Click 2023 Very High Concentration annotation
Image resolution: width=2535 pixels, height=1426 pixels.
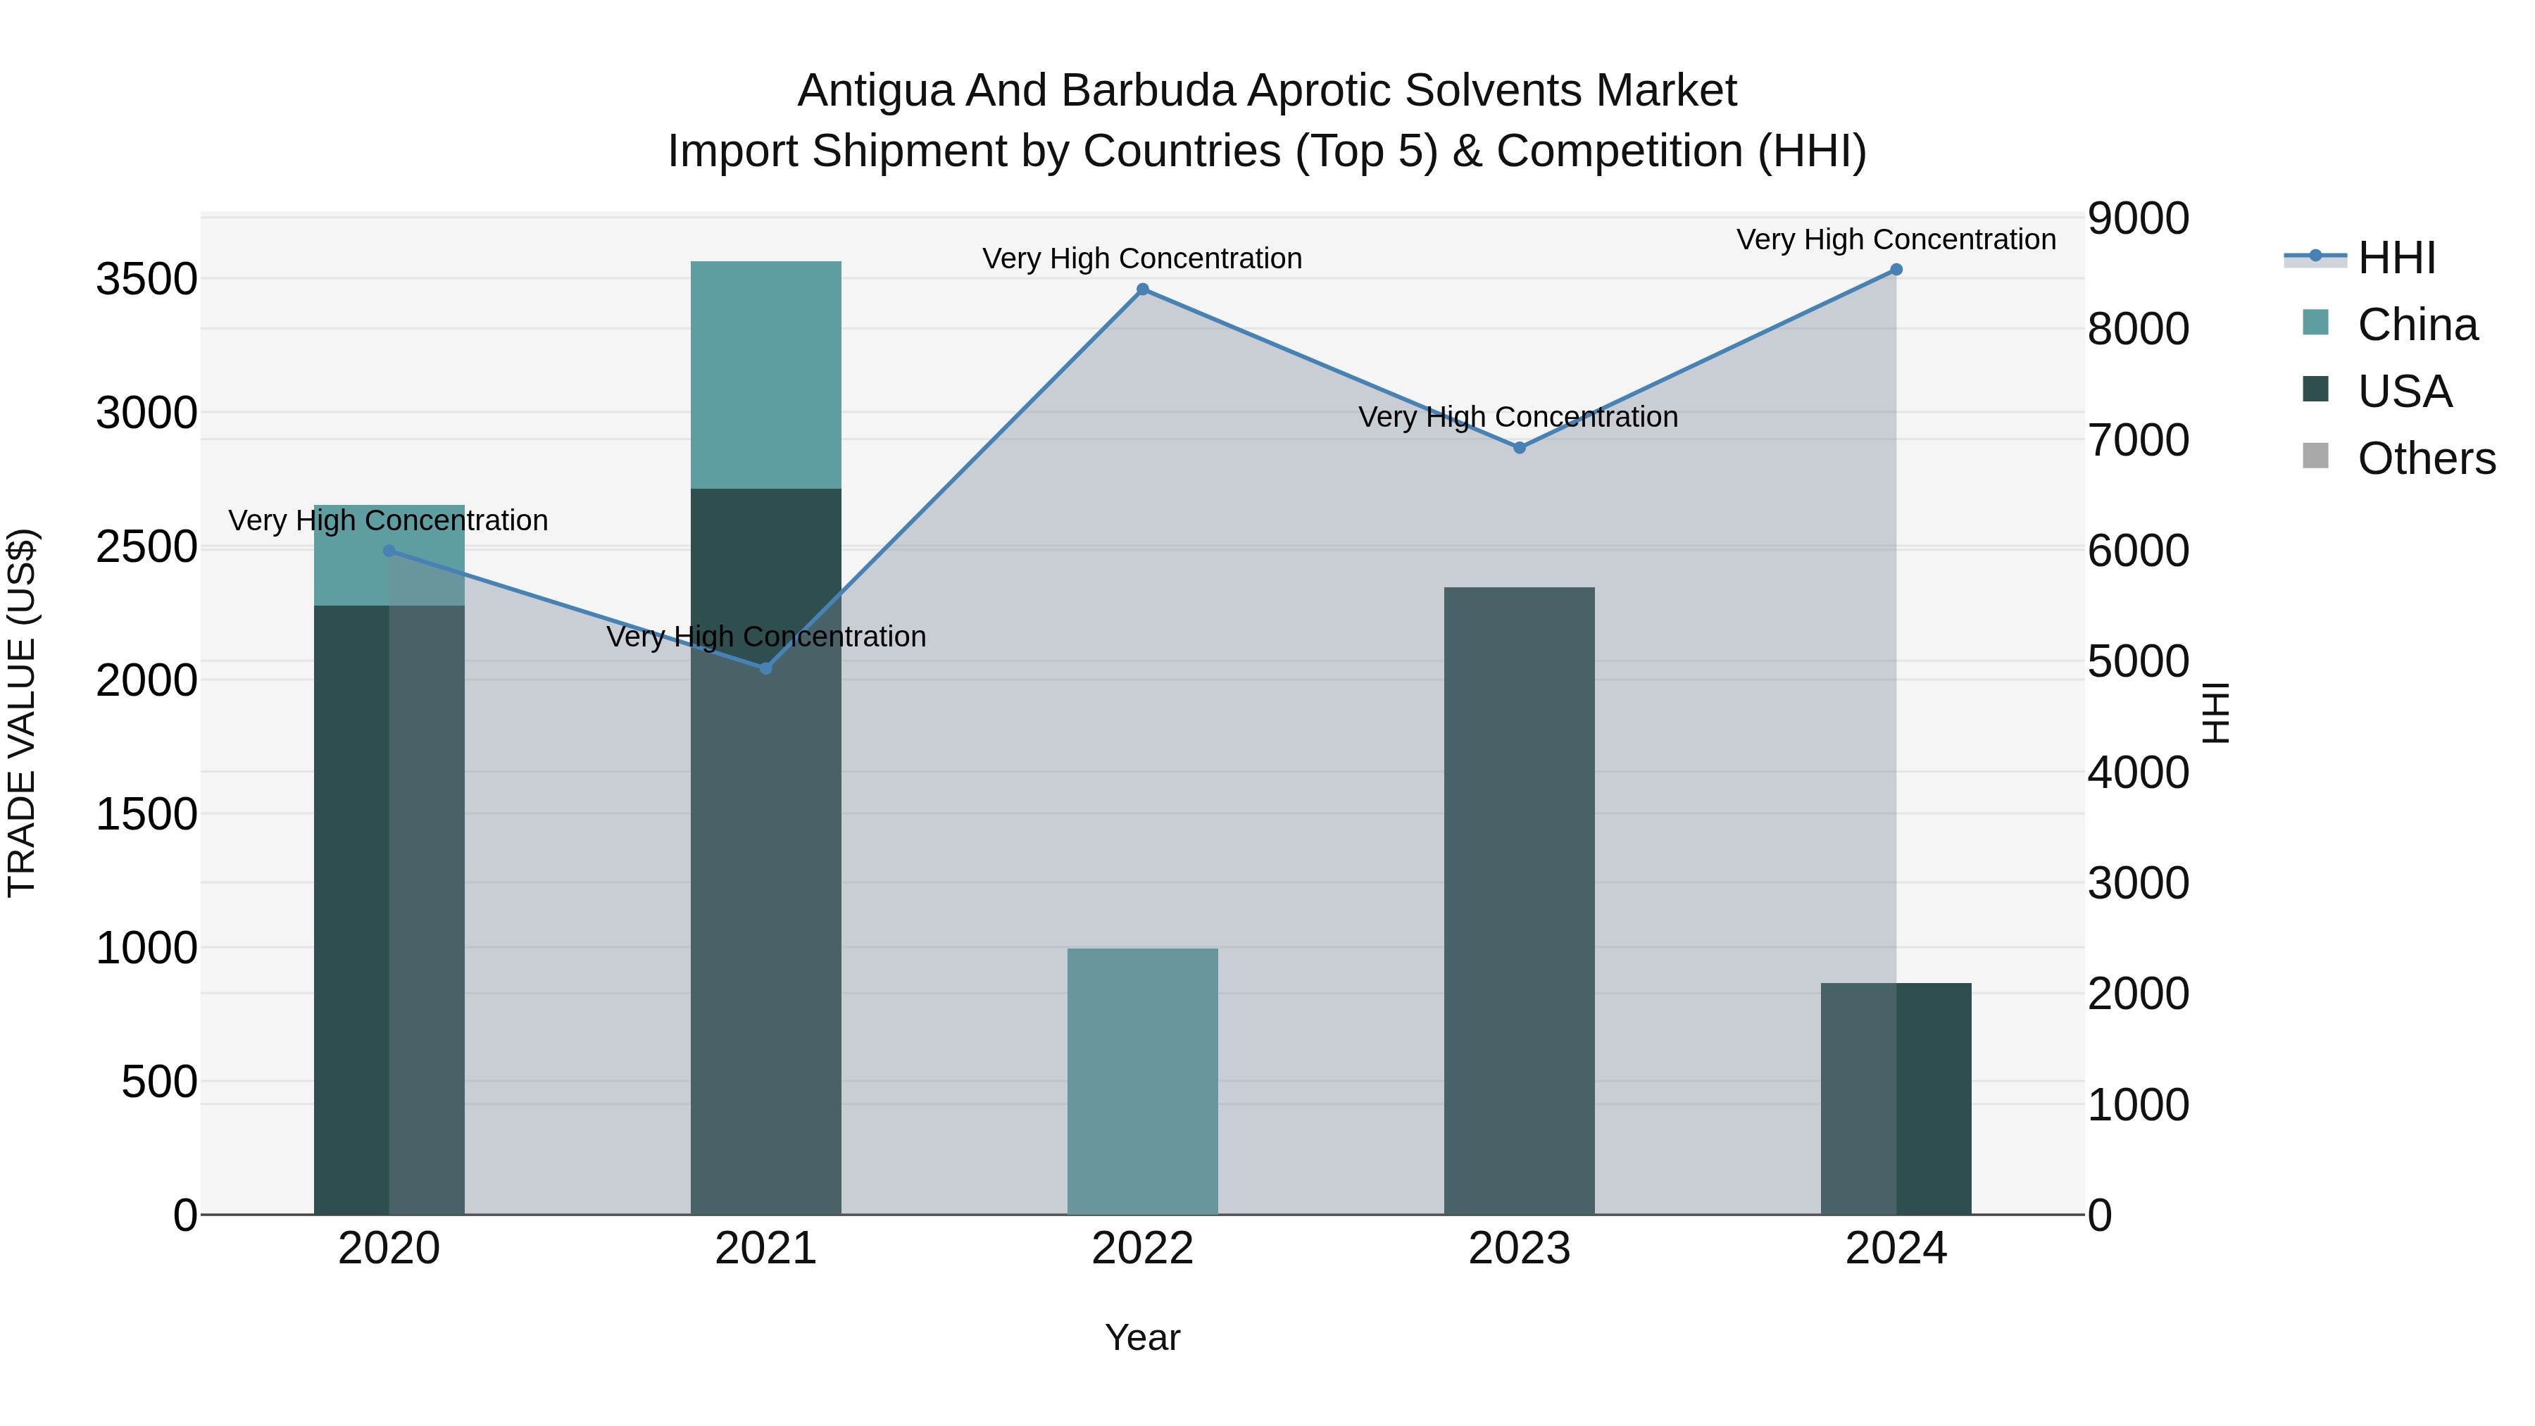[1518, 418]
